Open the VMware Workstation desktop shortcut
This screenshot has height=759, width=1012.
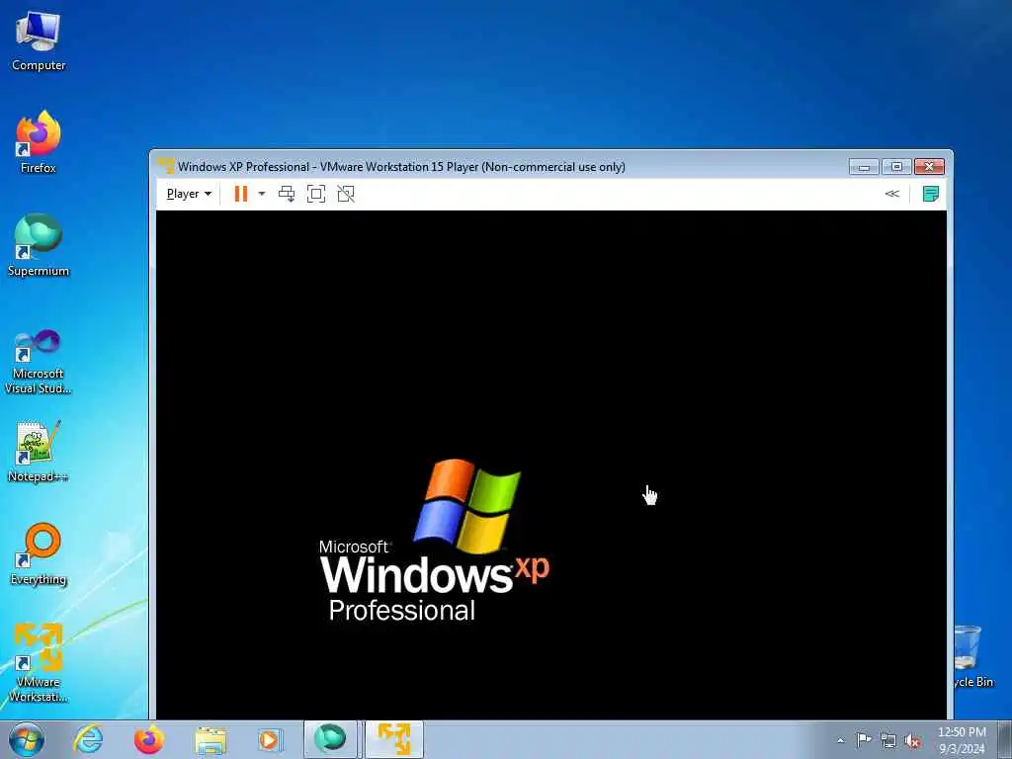click(39, 662)
